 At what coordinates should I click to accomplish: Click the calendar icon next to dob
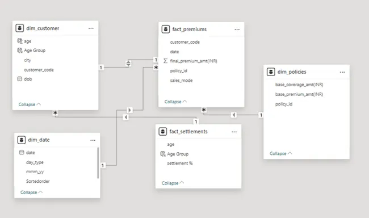[x=19, y=79]
